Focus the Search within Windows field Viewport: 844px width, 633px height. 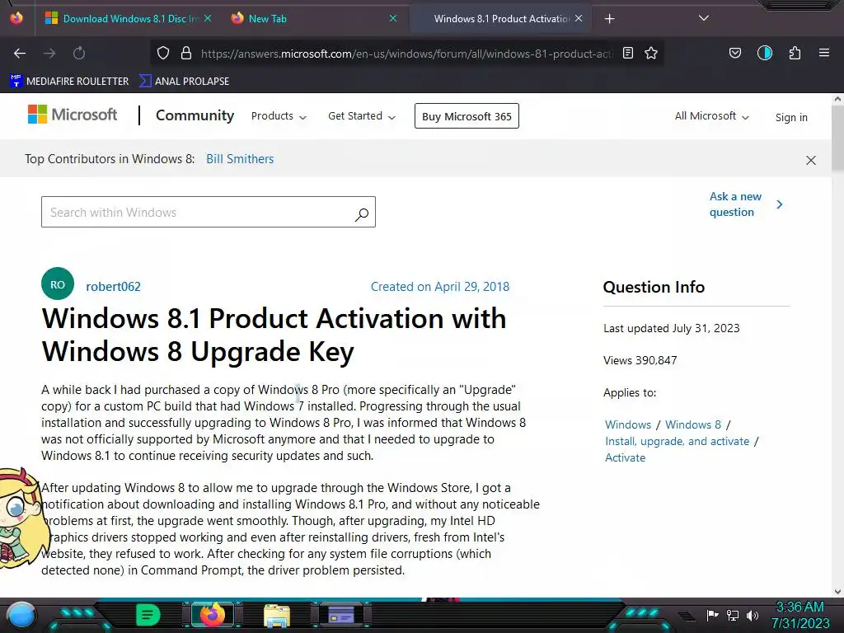point(209,212)
